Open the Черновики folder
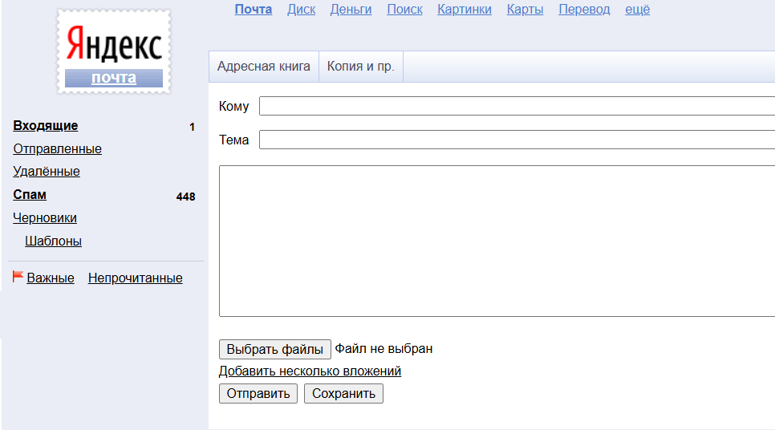The image size is (775, 430). (45, 218)
